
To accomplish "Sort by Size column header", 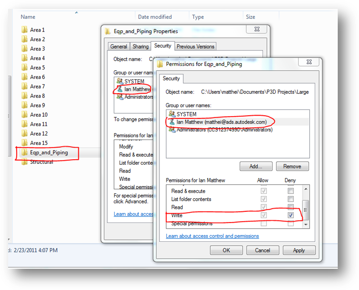I will 250,17.
